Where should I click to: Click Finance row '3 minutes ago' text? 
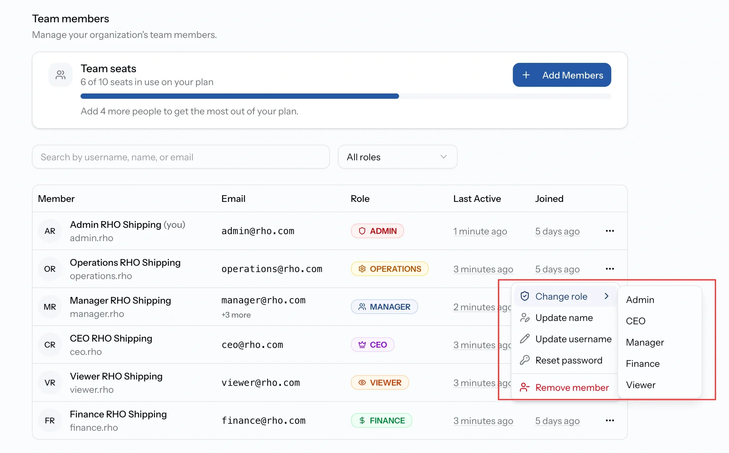tap(483, 421)
